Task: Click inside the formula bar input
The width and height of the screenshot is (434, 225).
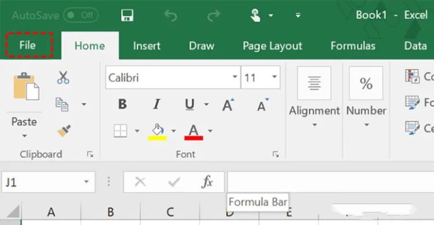Action: click(x=330, y=182)
